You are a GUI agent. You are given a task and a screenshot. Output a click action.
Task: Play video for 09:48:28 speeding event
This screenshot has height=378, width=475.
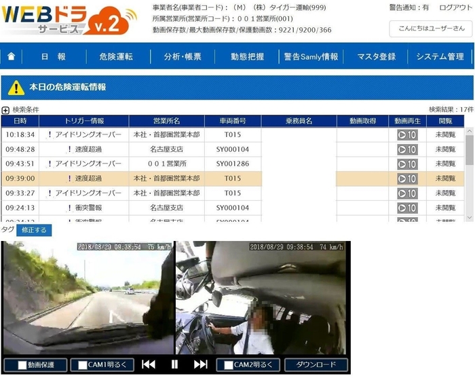point(407,149)
